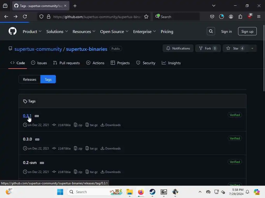Image resolution: width=265 pixels, height=198 pixels.
Task: Bookmark this page with the star icon
Action: (146, 17)
